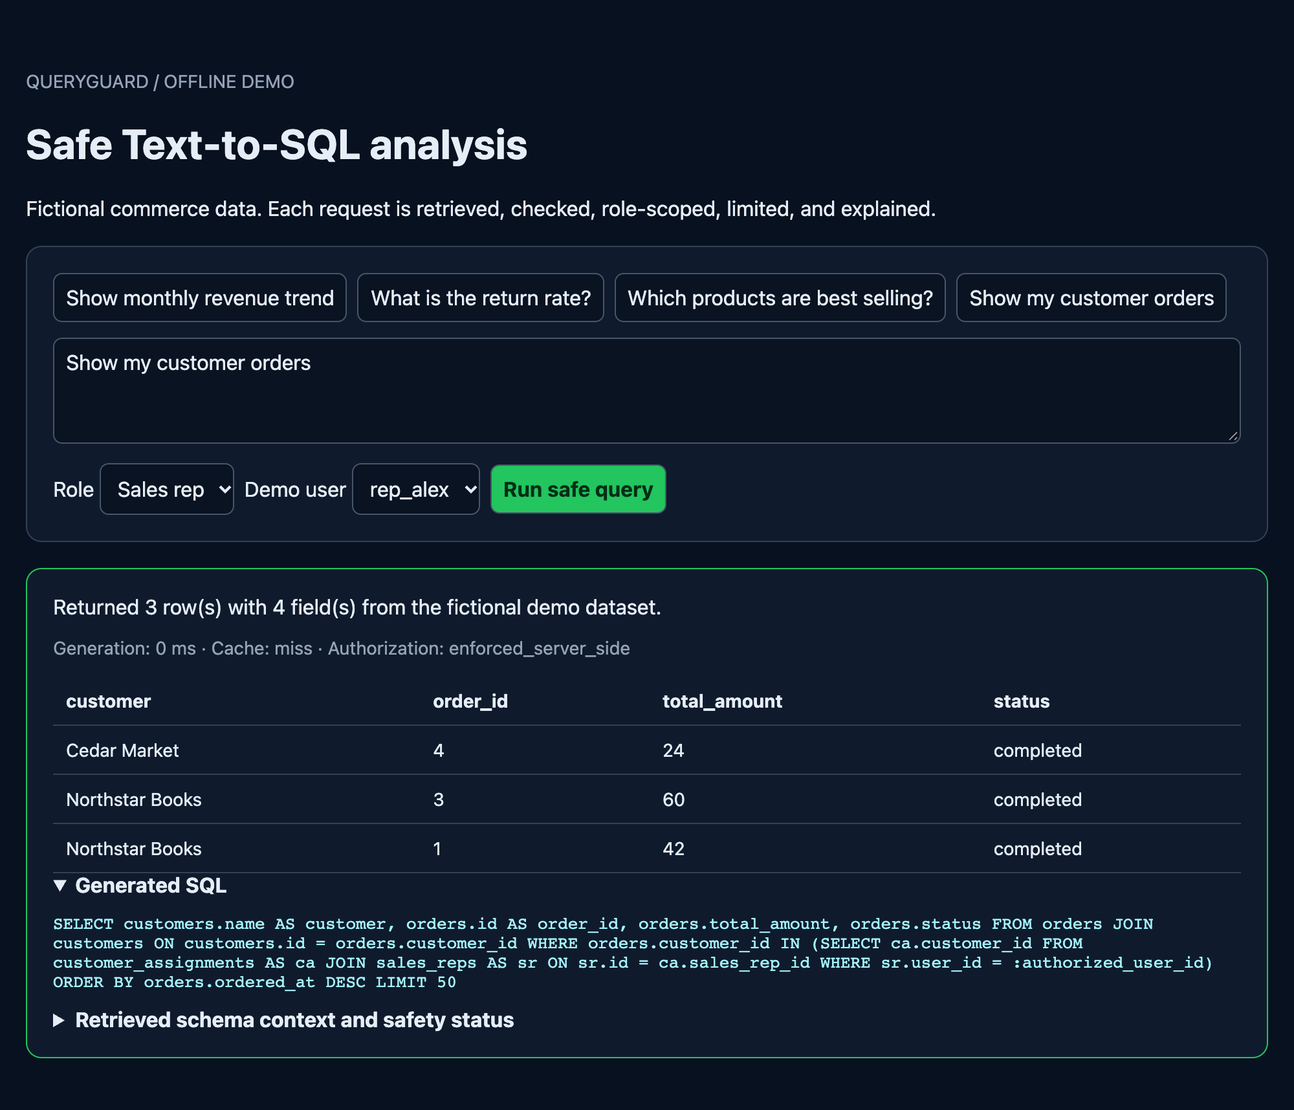Click completed status in order 3 row
1294x1110 pixels.
[1038, 800]
